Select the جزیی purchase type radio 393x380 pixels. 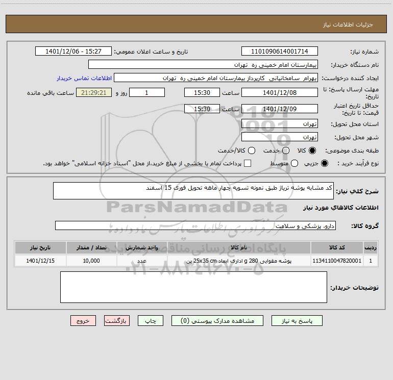[x=324, y=163]
